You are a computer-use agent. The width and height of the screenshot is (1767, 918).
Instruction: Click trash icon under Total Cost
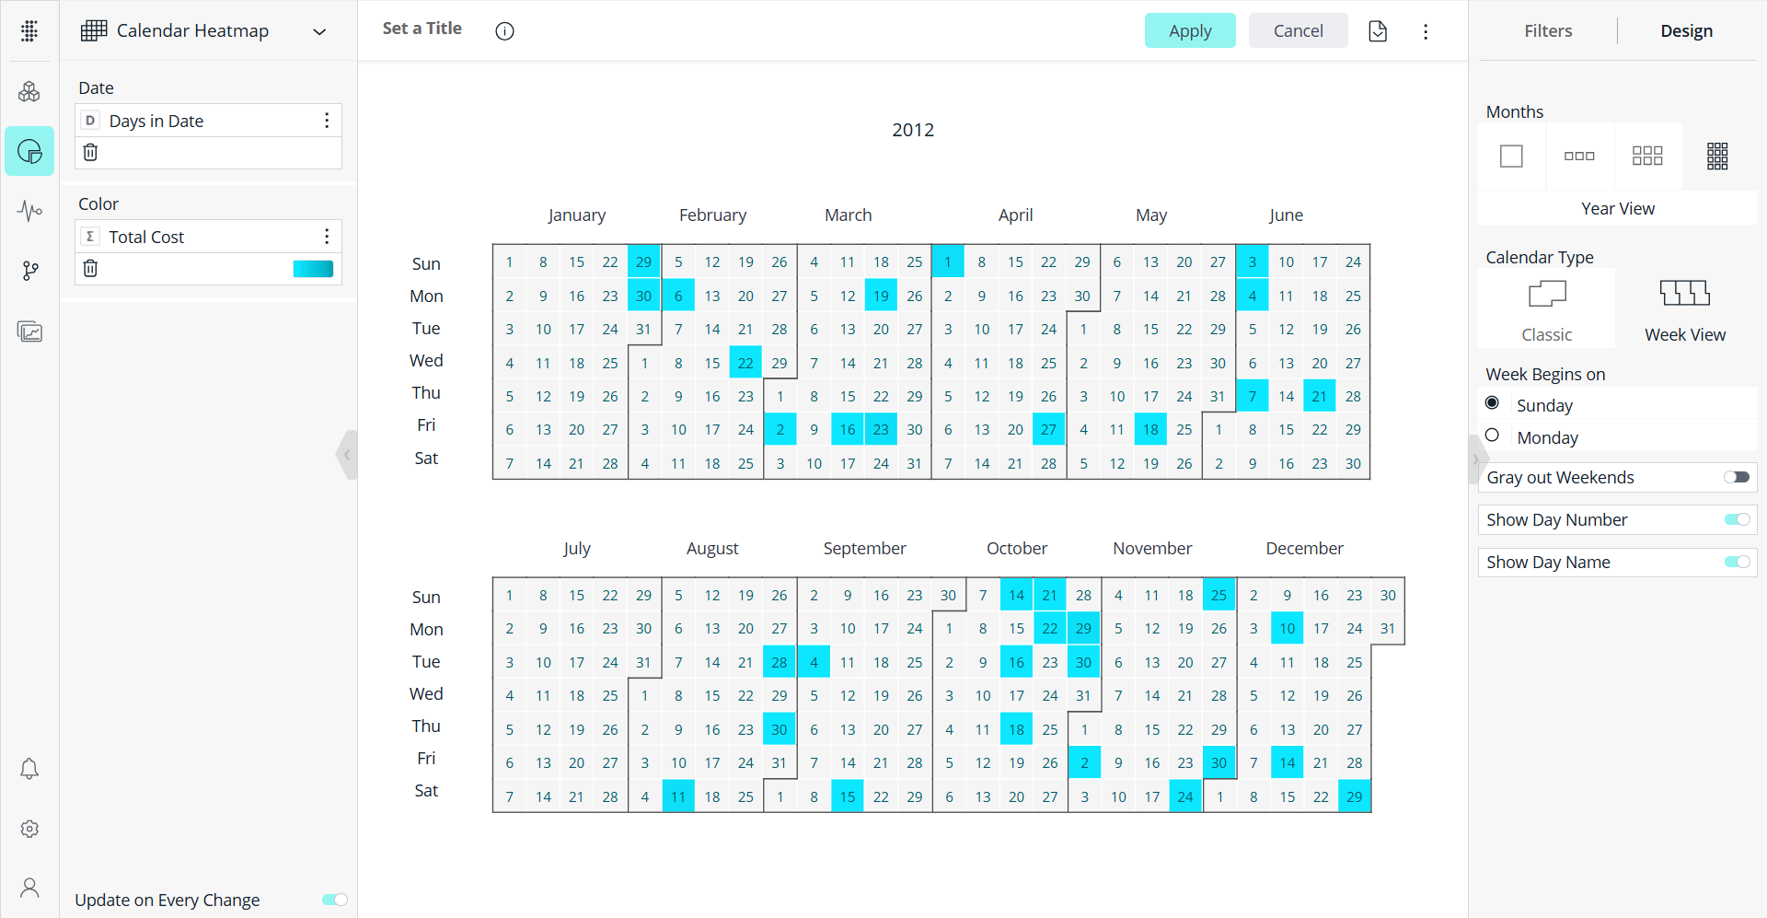(x=90, y=269)
